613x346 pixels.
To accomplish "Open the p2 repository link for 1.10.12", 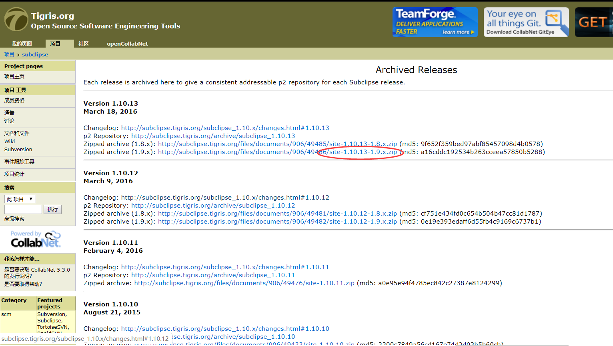I will pos(213,206).
